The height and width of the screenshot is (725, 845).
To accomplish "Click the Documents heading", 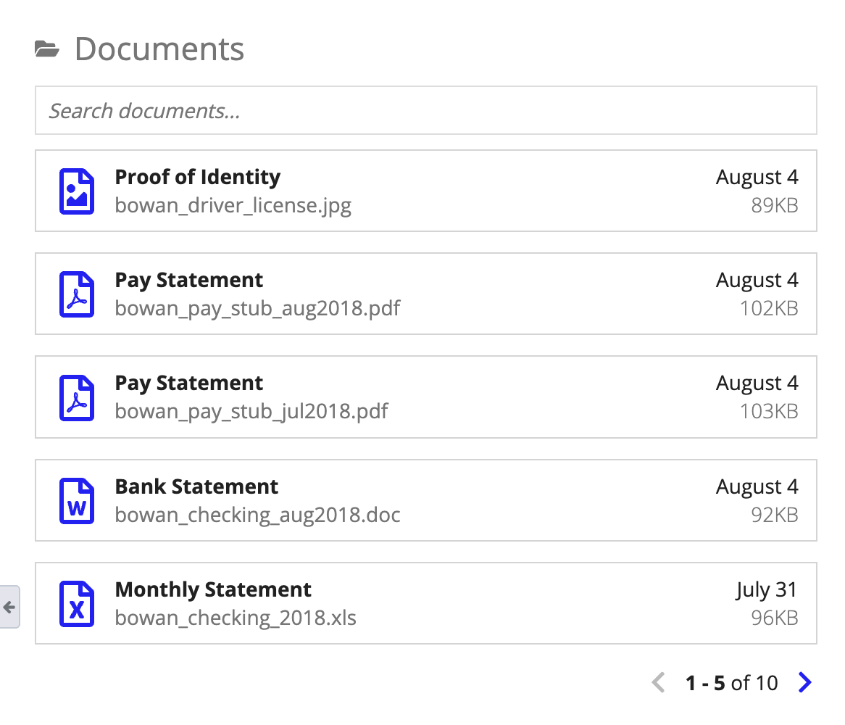I will [x=159, y=49].
